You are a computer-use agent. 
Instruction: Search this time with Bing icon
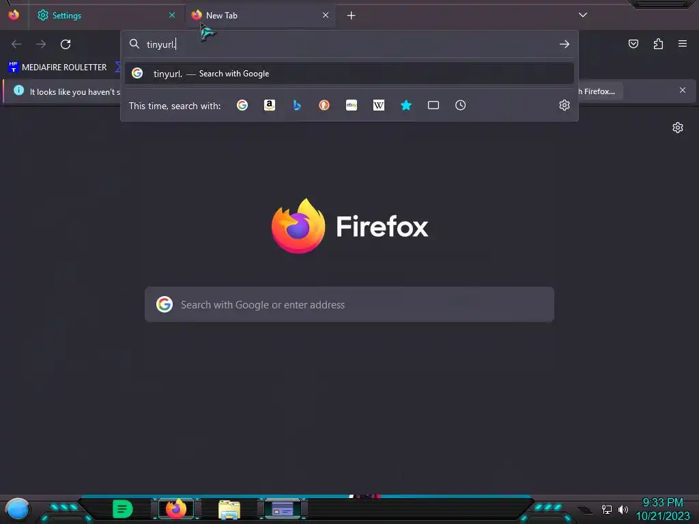(x=297, y=105)
